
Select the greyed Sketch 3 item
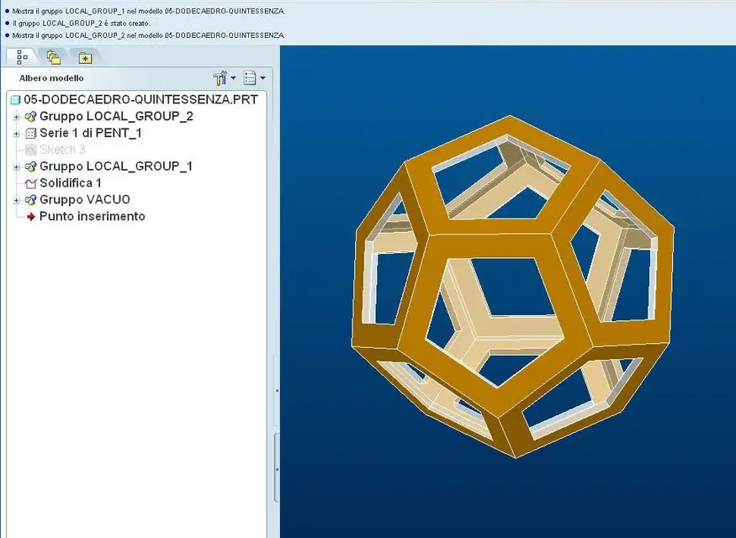tap(62, 150)
